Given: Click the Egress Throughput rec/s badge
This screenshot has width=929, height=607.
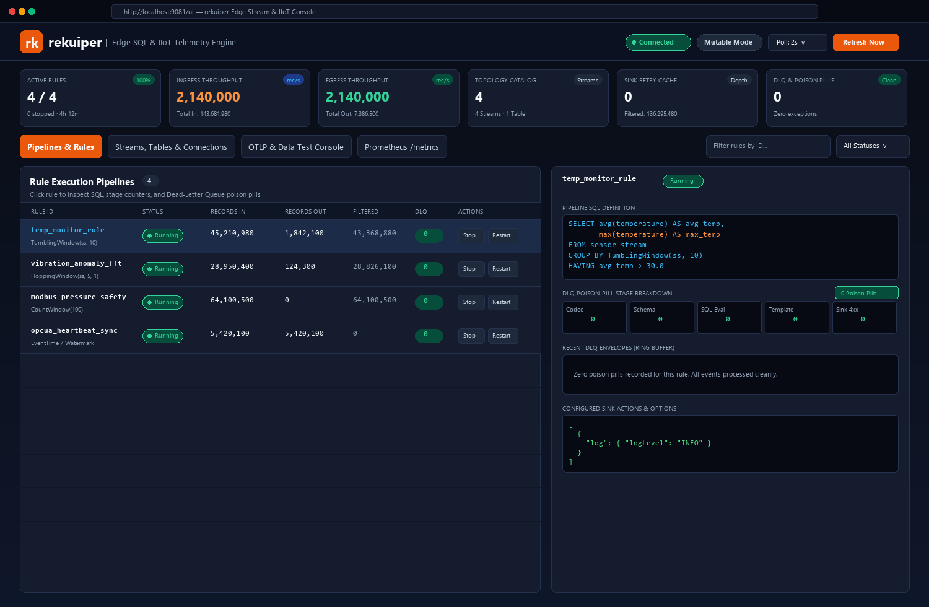Looking at the screenshot, I should click(x=443, y=80).
